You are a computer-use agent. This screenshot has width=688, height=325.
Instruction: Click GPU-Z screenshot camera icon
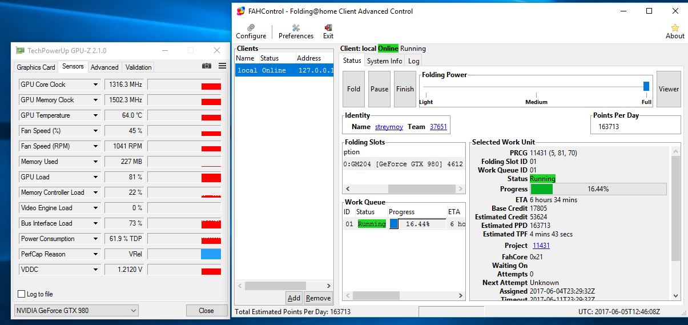point(207,66)
